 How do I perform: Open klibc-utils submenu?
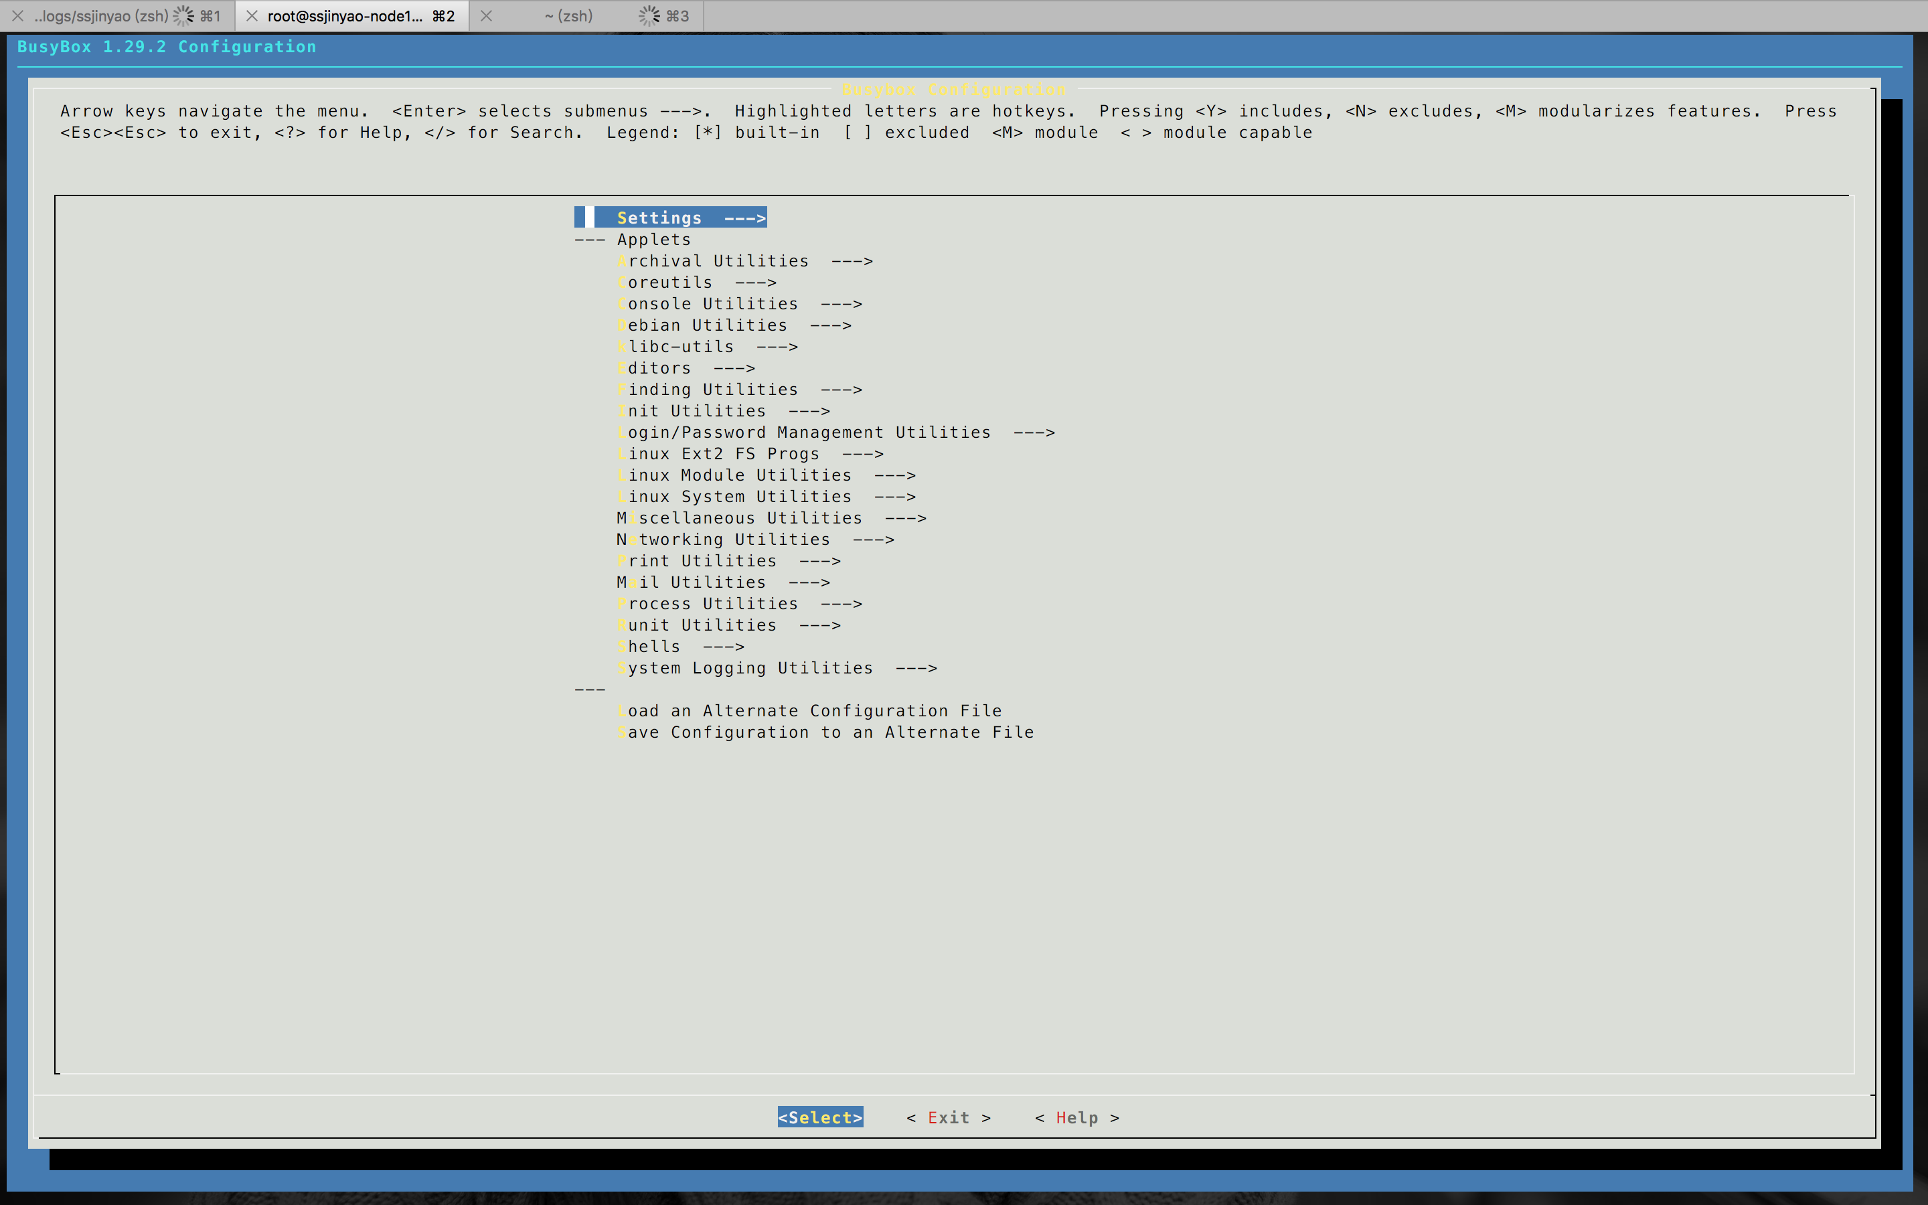coord(708,347)
